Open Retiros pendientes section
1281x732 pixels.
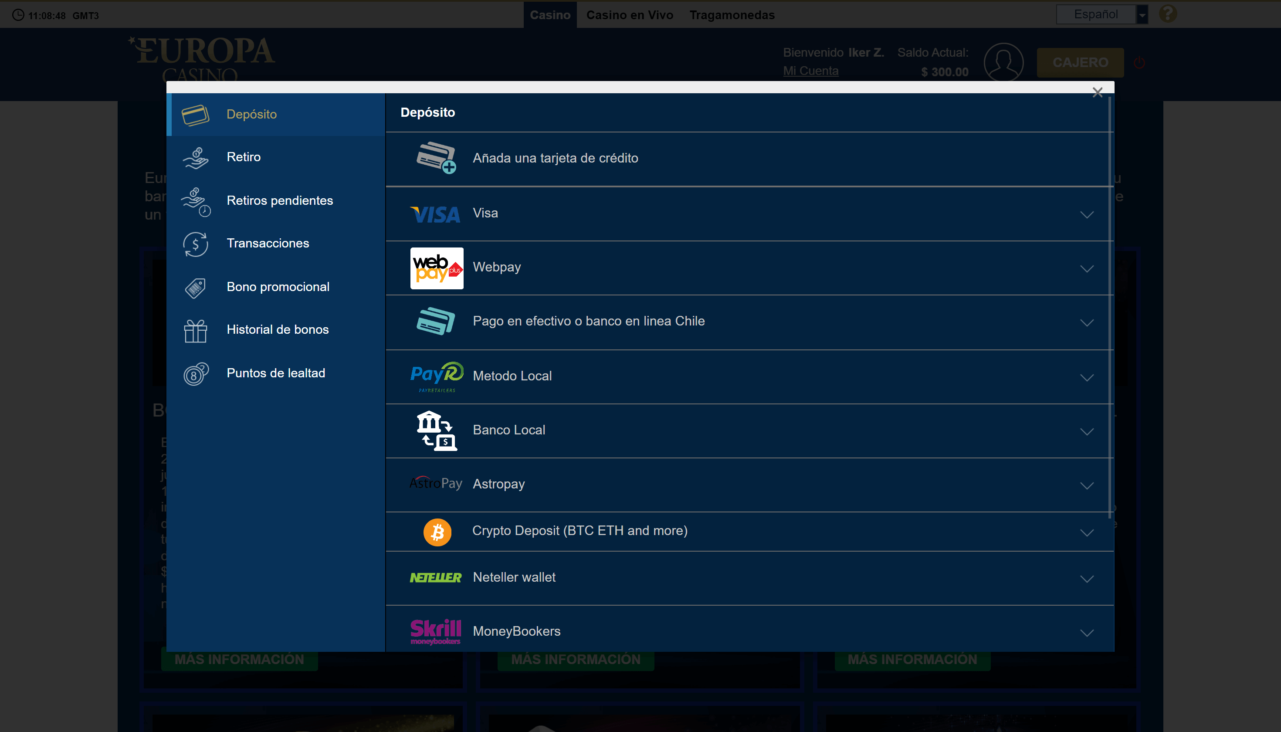[x=275, y=200]
